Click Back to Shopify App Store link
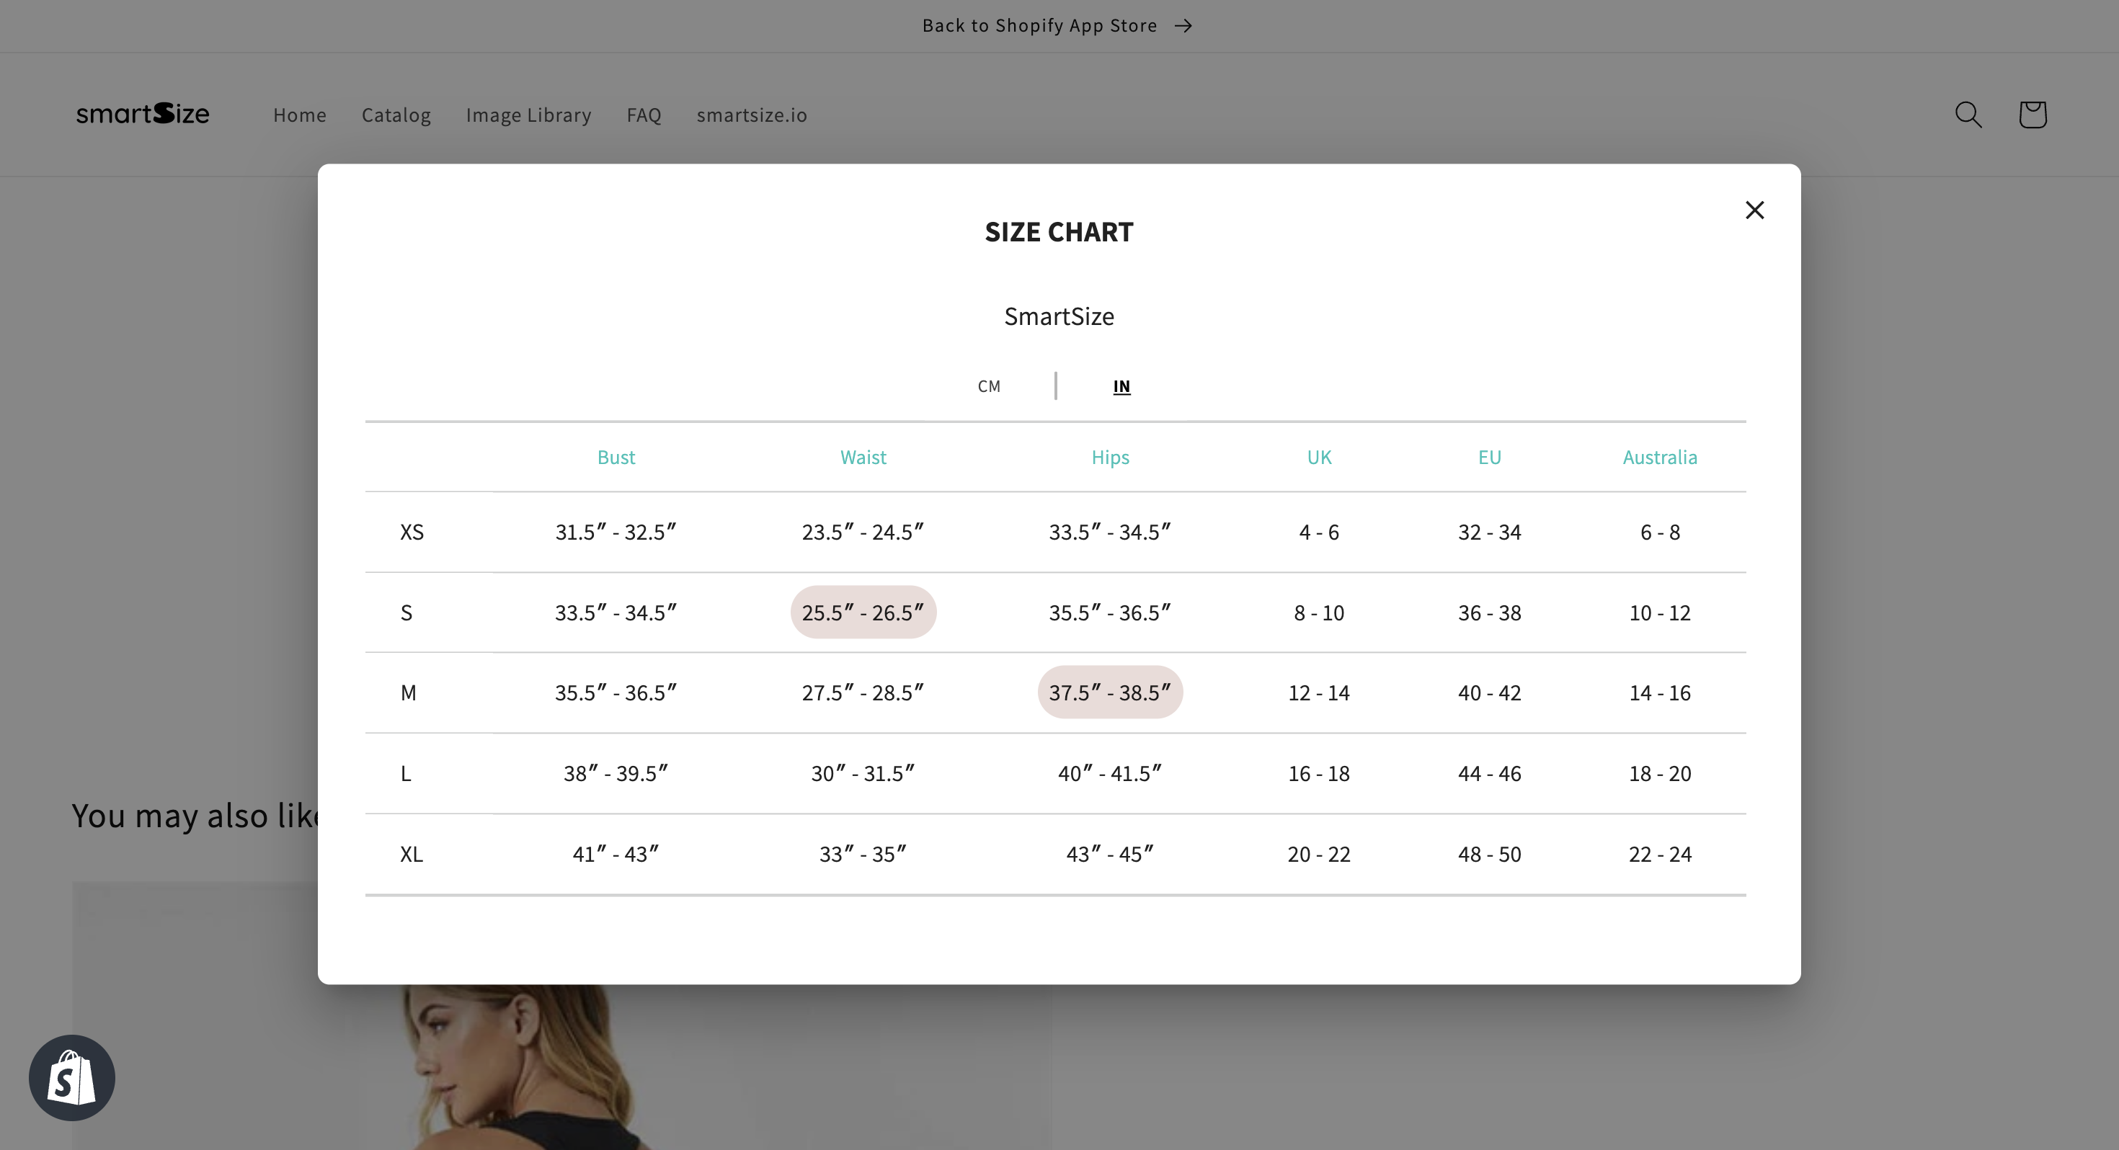The image size is (2119, 1150). pos(1058,25)
